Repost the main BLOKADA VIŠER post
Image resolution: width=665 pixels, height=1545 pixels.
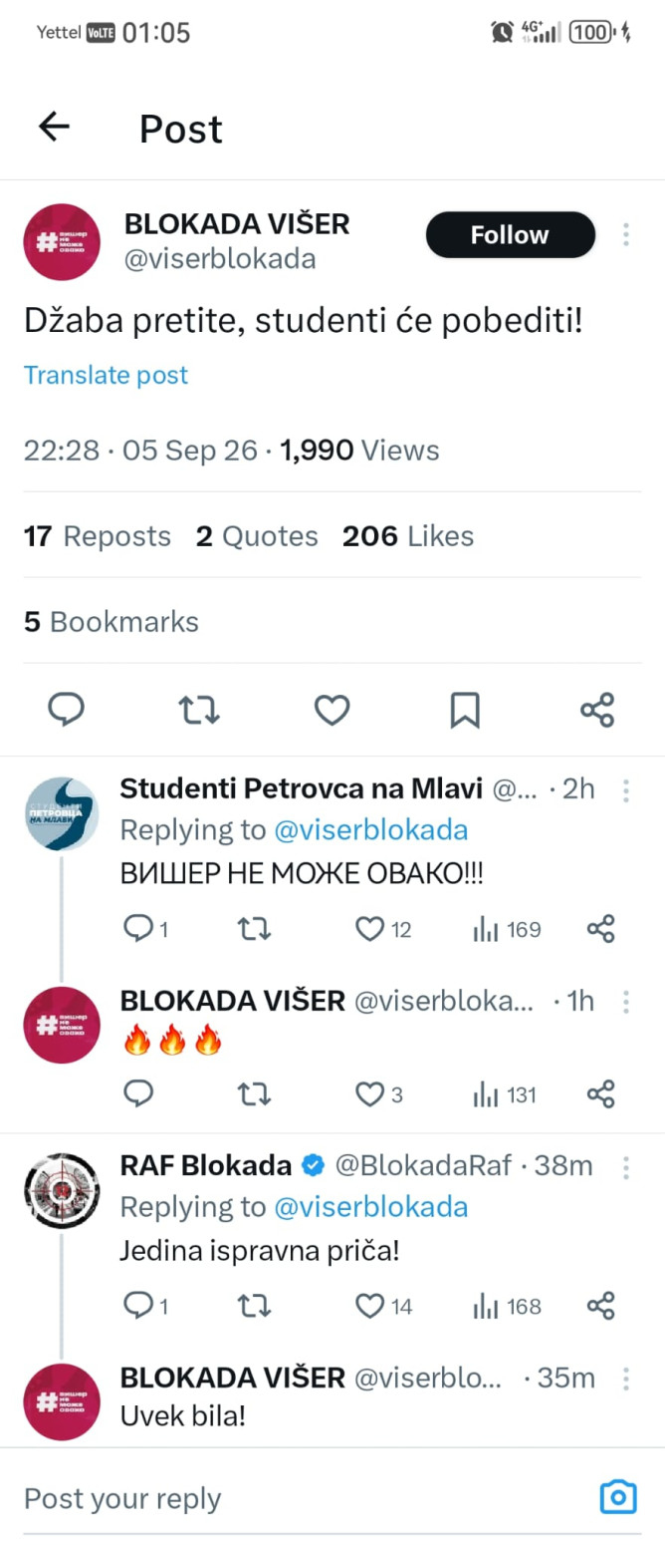tap(199, 710)
